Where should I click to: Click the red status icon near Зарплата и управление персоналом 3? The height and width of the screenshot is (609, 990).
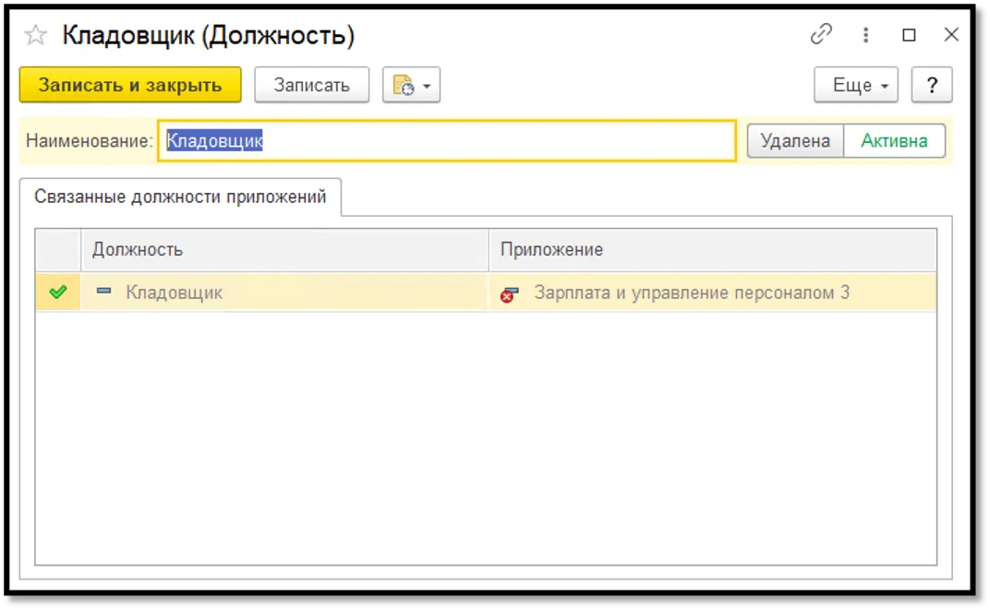(x=509, y=293)
